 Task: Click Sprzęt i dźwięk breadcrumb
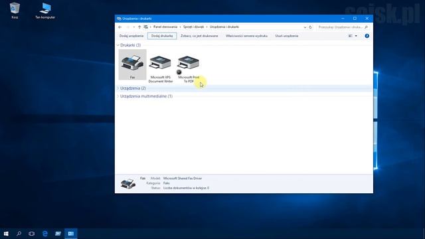pyautogui.click(x=193, y=27)
